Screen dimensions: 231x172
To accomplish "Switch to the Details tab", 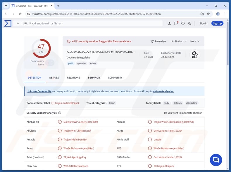I will click(54, 78).
